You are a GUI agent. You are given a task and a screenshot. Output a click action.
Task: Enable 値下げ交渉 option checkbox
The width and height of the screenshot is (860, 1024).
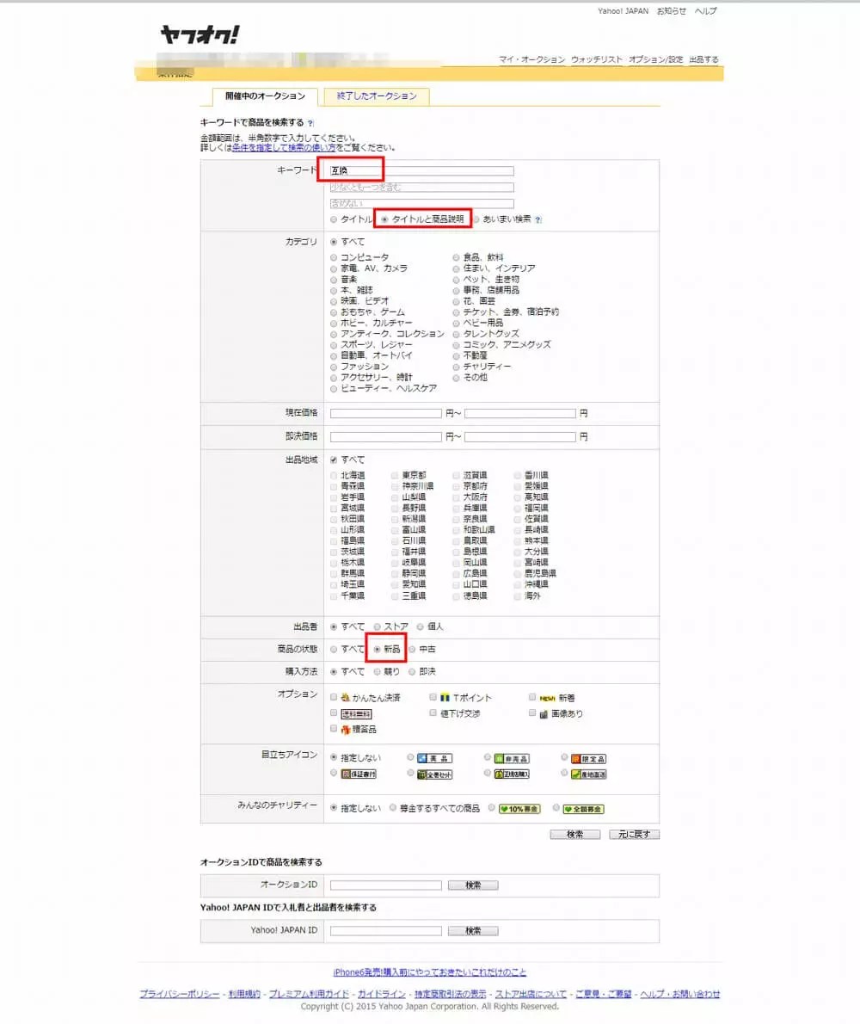[433, 713]
